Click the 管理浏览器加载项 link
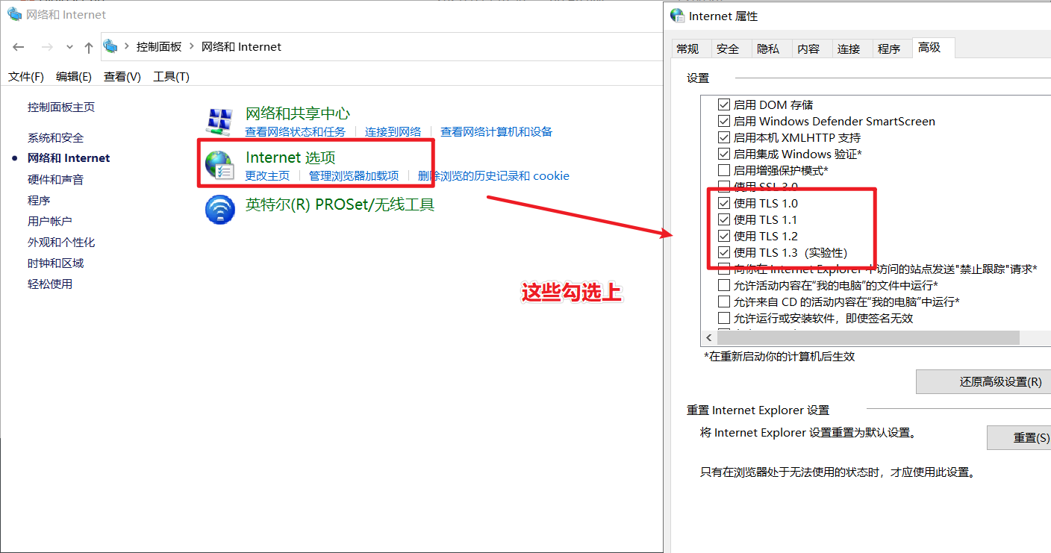Viewport: 1051px width, 553px height. point(354,176)
